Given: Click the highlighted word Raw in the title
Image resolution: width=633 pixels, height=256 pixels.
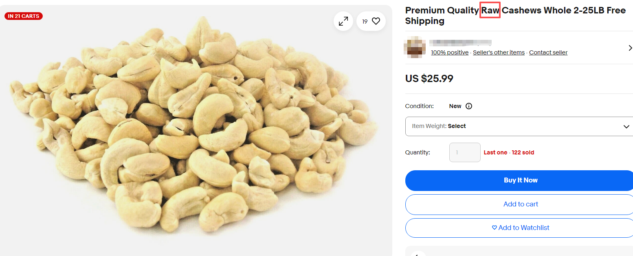Looking at the screenshot, I should [x=490, y=11].
